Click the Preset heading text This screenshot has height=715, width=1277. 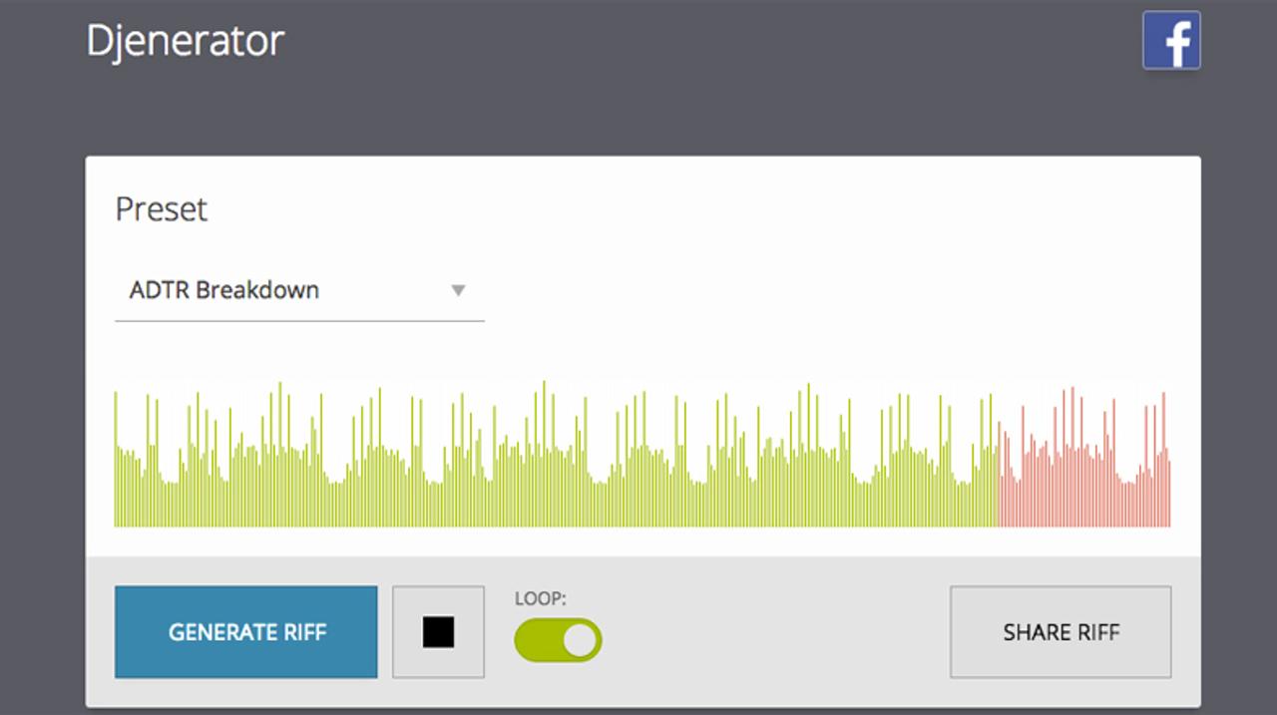point(162,209)
